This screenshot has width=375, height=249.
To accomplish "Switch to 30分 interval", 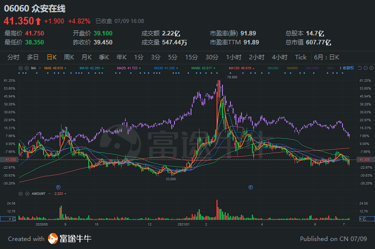I will pyautogui.click(x=212, y=57).
